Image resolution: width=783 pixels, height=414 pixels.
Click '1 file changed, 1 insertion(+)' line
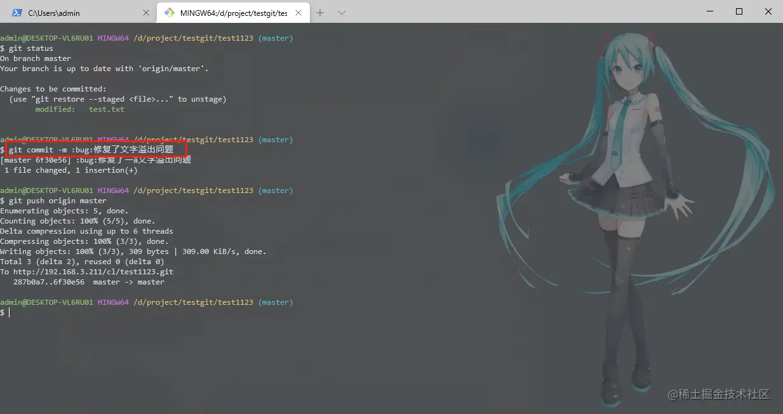coord(70,170)
